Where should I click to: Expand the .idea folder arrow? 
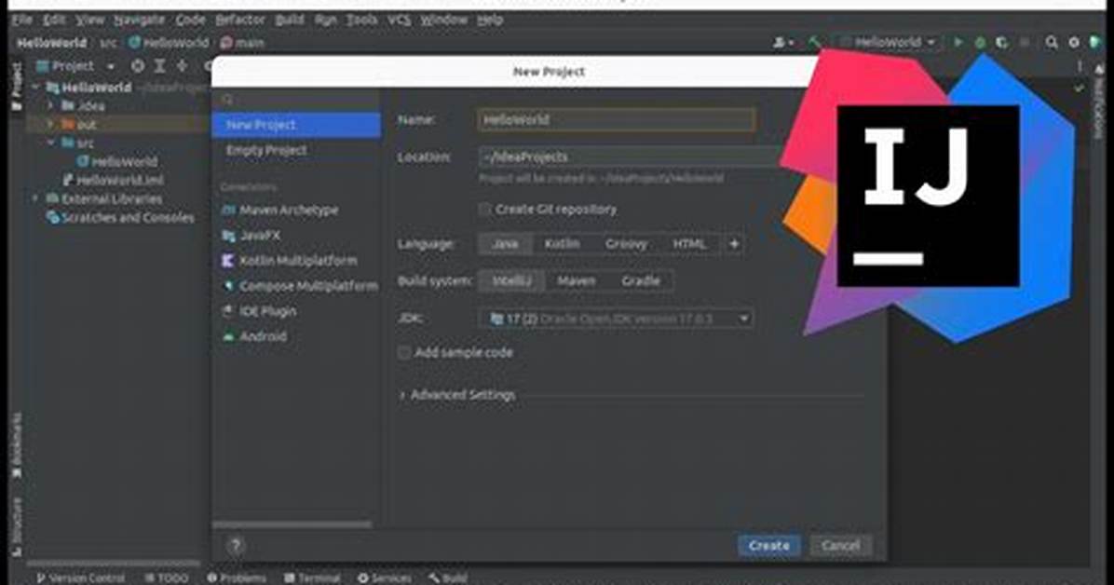coord(50,106)
